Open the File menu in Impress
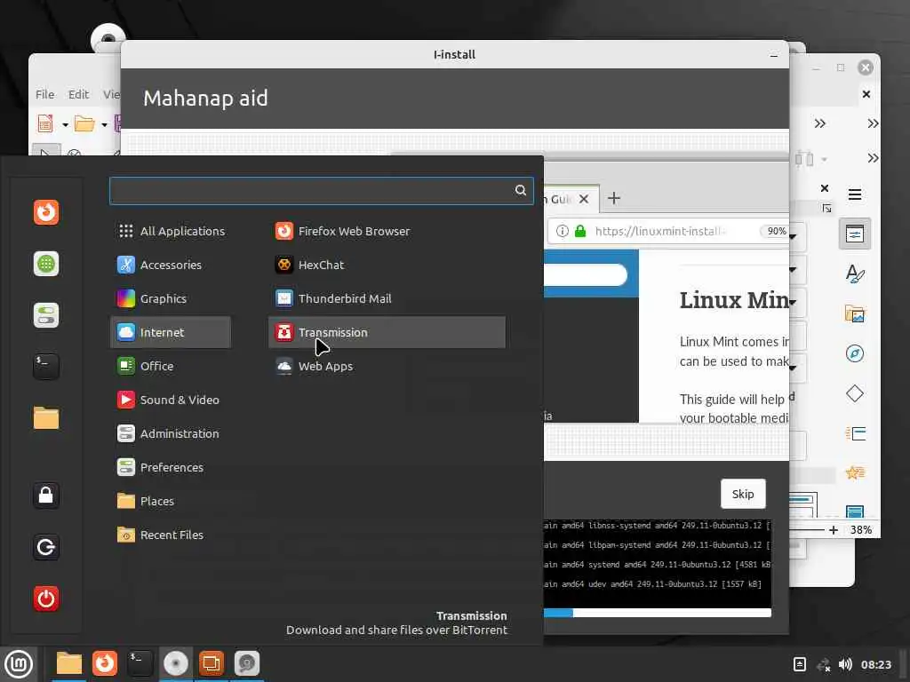 click(x=44, y=94)
